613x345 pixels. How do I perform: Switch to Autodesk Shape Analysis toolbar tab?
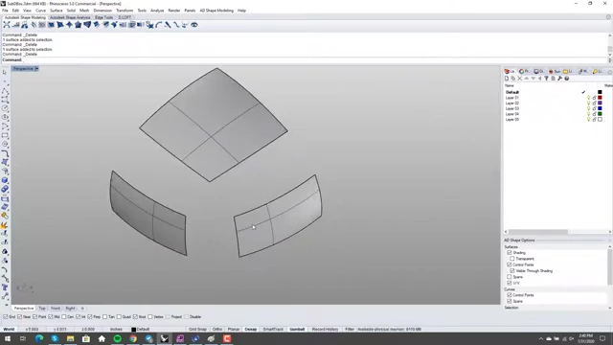tap(70, 17)
